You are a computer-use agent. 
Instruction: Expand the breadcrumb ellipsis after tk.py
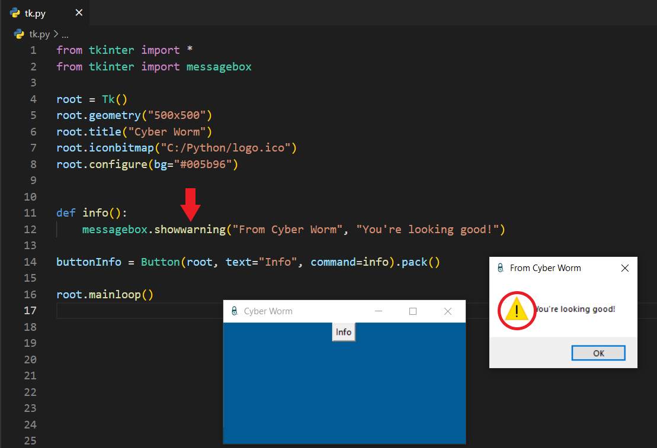point(65,34)
